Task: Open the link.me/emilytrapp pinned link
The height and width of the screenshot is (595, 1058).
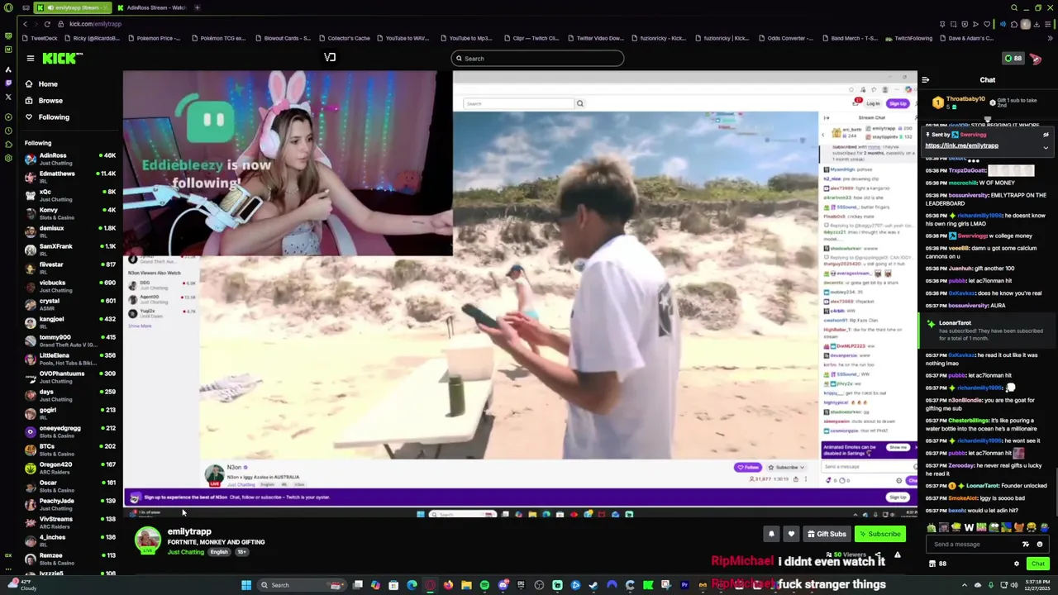Action: (961, 145)
